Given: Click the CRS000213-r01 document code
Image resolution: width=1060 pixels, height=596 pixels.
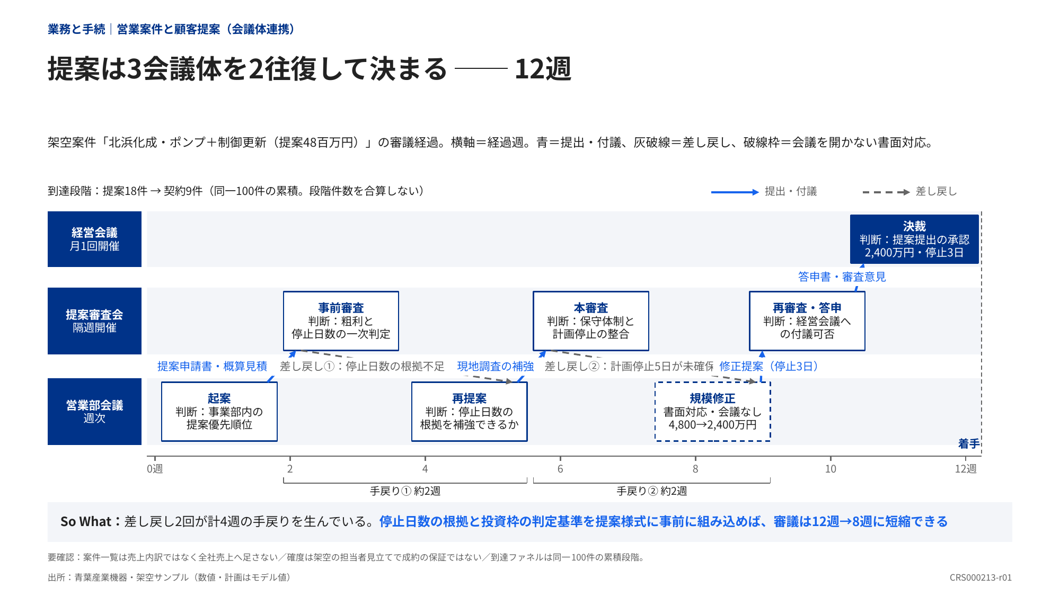Looking at the screenshot, I should click(x=980, y=577).
